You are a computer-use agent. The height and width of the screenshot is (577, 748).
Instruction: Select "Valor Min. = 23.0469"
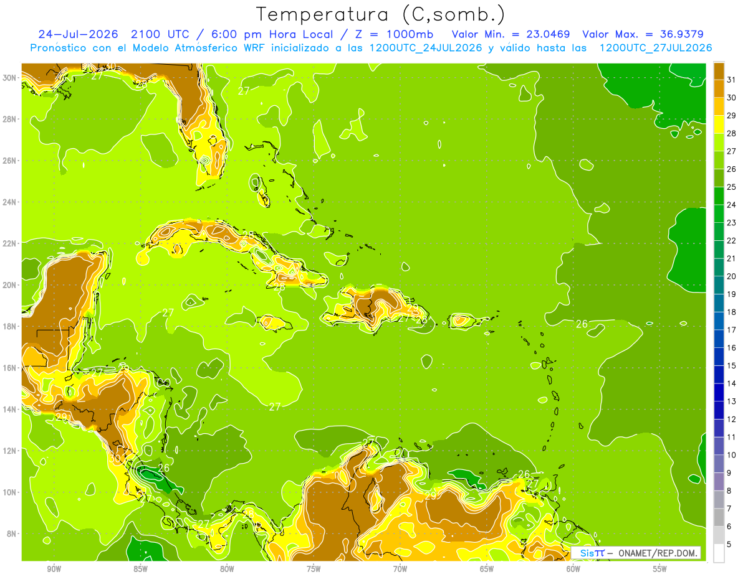[511, 34]
